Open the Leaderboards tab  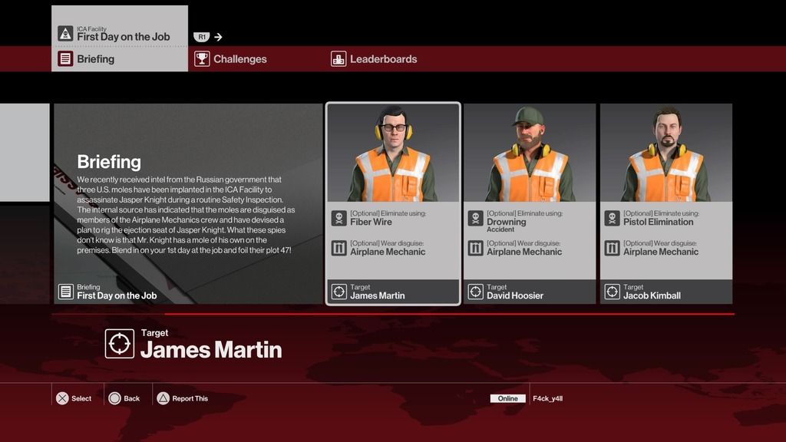[x=374, y=59]
